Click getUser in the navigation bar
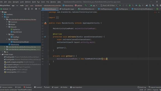161x91 pixels. [78, 6]
